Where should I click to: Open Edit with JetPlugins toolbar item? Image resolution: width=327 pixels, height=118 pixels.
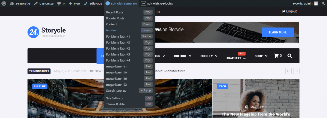coord(157,3)
